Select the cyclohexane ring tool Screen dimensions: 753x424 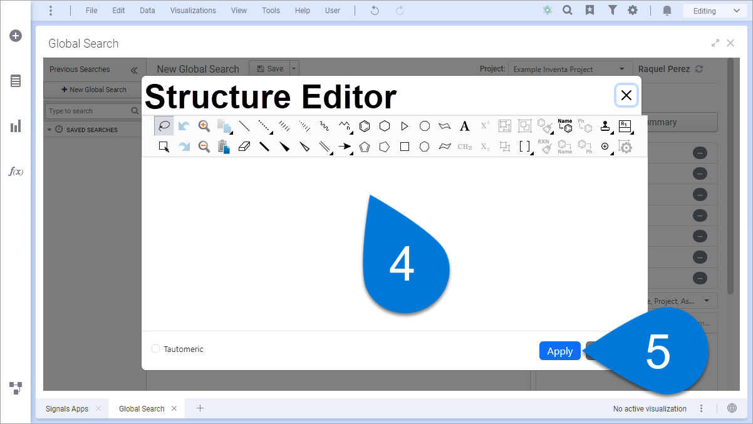[385, 126]
